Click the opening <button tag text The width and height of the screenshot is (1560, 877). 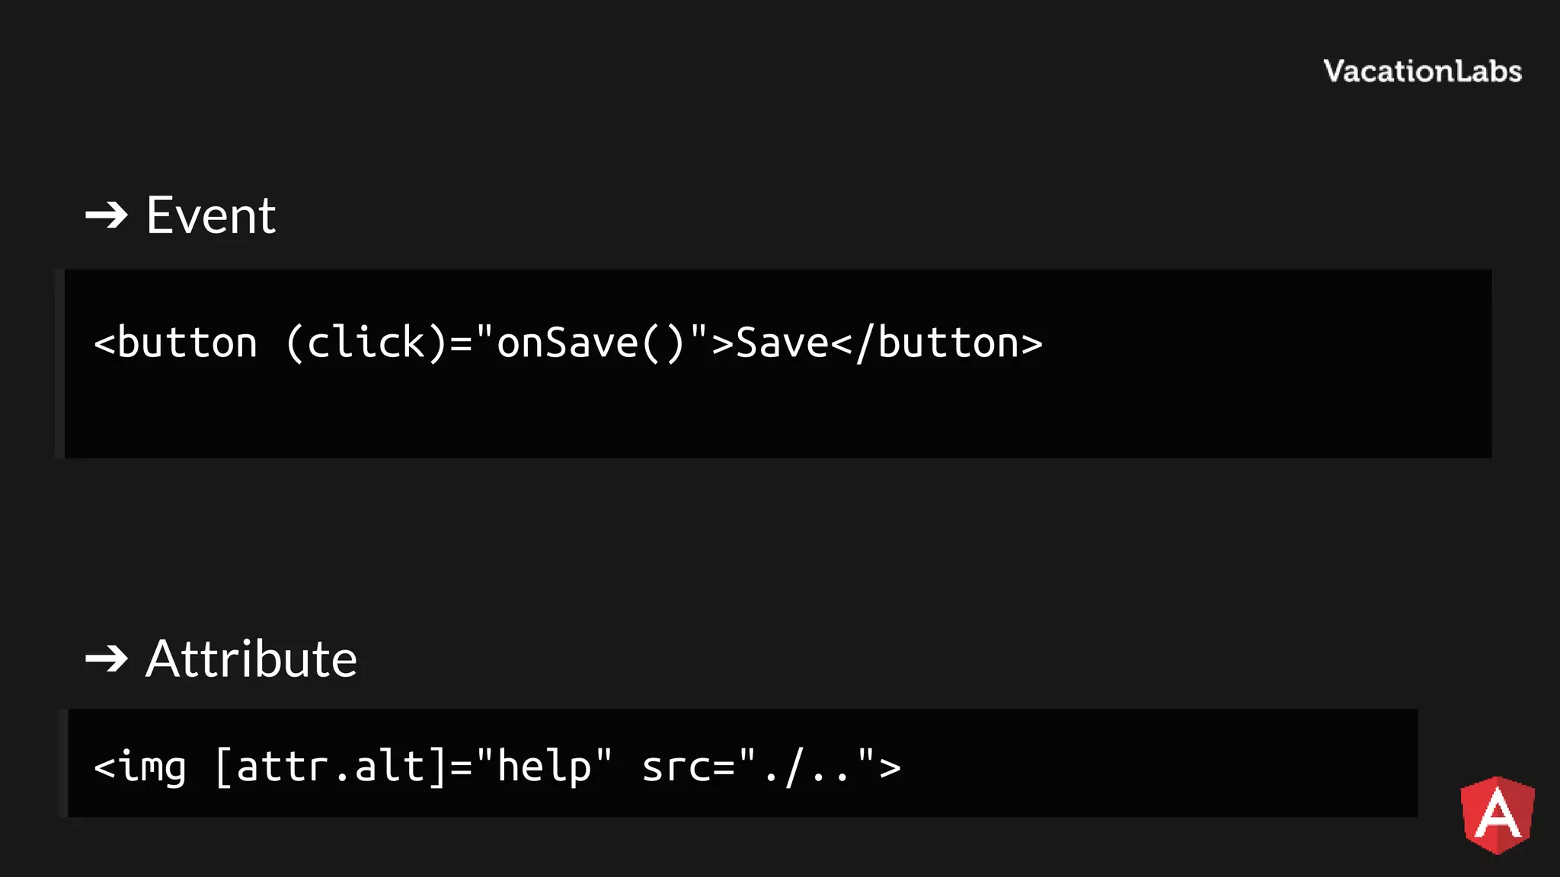(175, 343)
